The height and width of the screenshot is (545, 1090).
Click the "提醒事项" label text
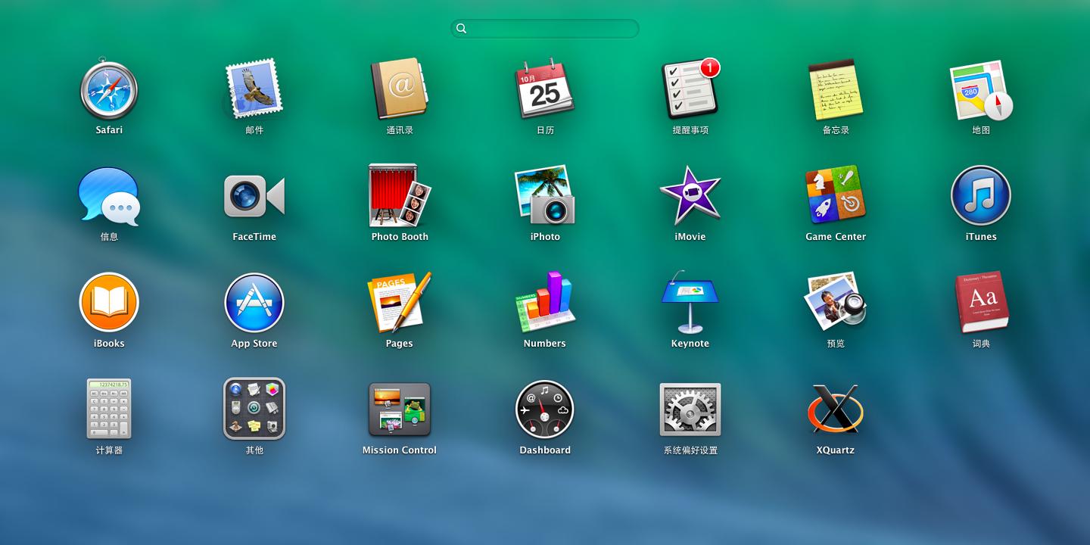point(690,130)
